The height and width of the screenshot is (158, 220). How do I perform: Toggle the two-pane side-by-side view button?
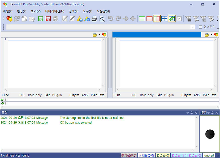tap(157, 19)
